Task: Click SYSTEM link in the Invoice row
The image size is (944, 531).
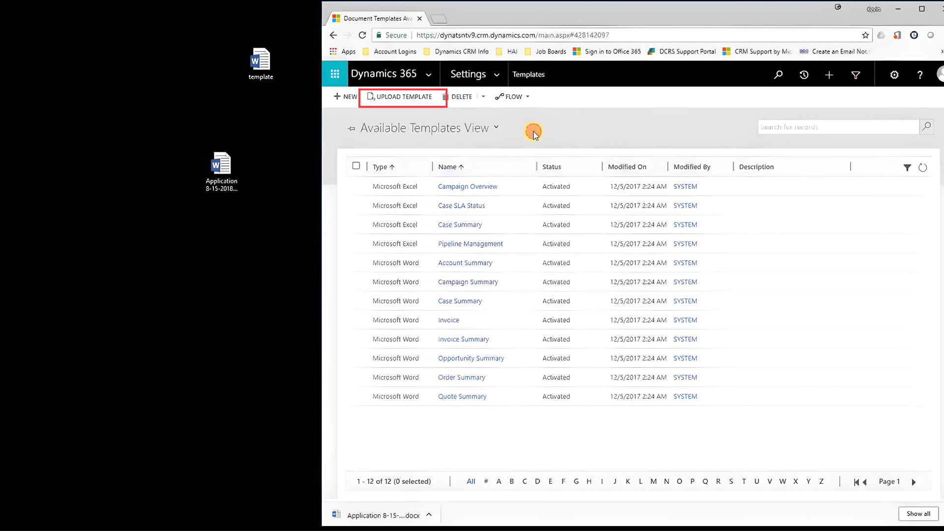Action: pyautogui.click(x=685, y=320)
